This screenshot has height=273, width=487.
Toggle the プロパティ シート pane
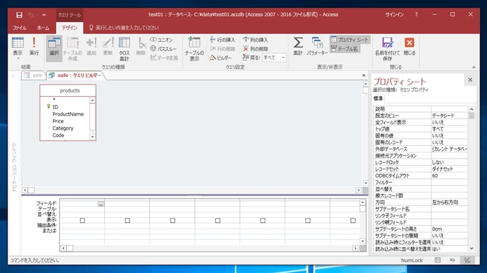coord(350,40)
